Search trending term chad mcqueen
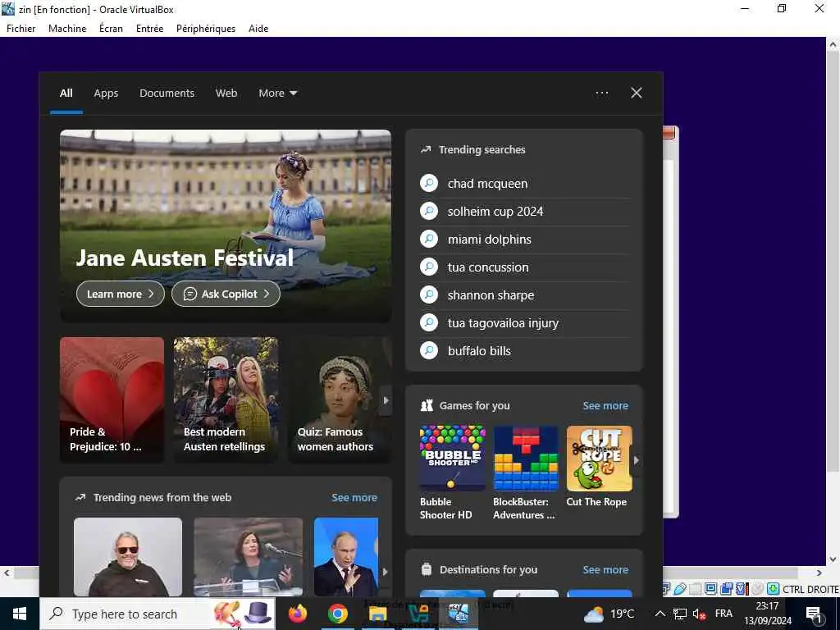 487,184
